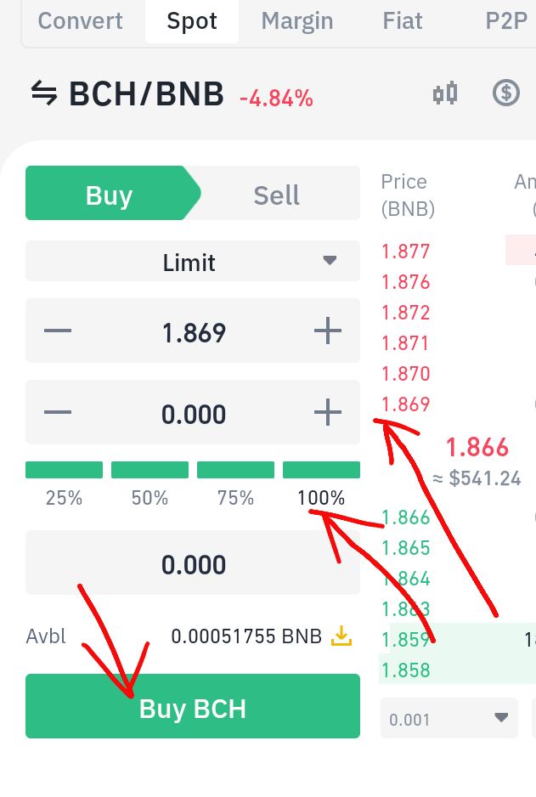This screenshot has width=536, height=797.
Task: Tap the dollar circle icon
Action: click(506, 93)
